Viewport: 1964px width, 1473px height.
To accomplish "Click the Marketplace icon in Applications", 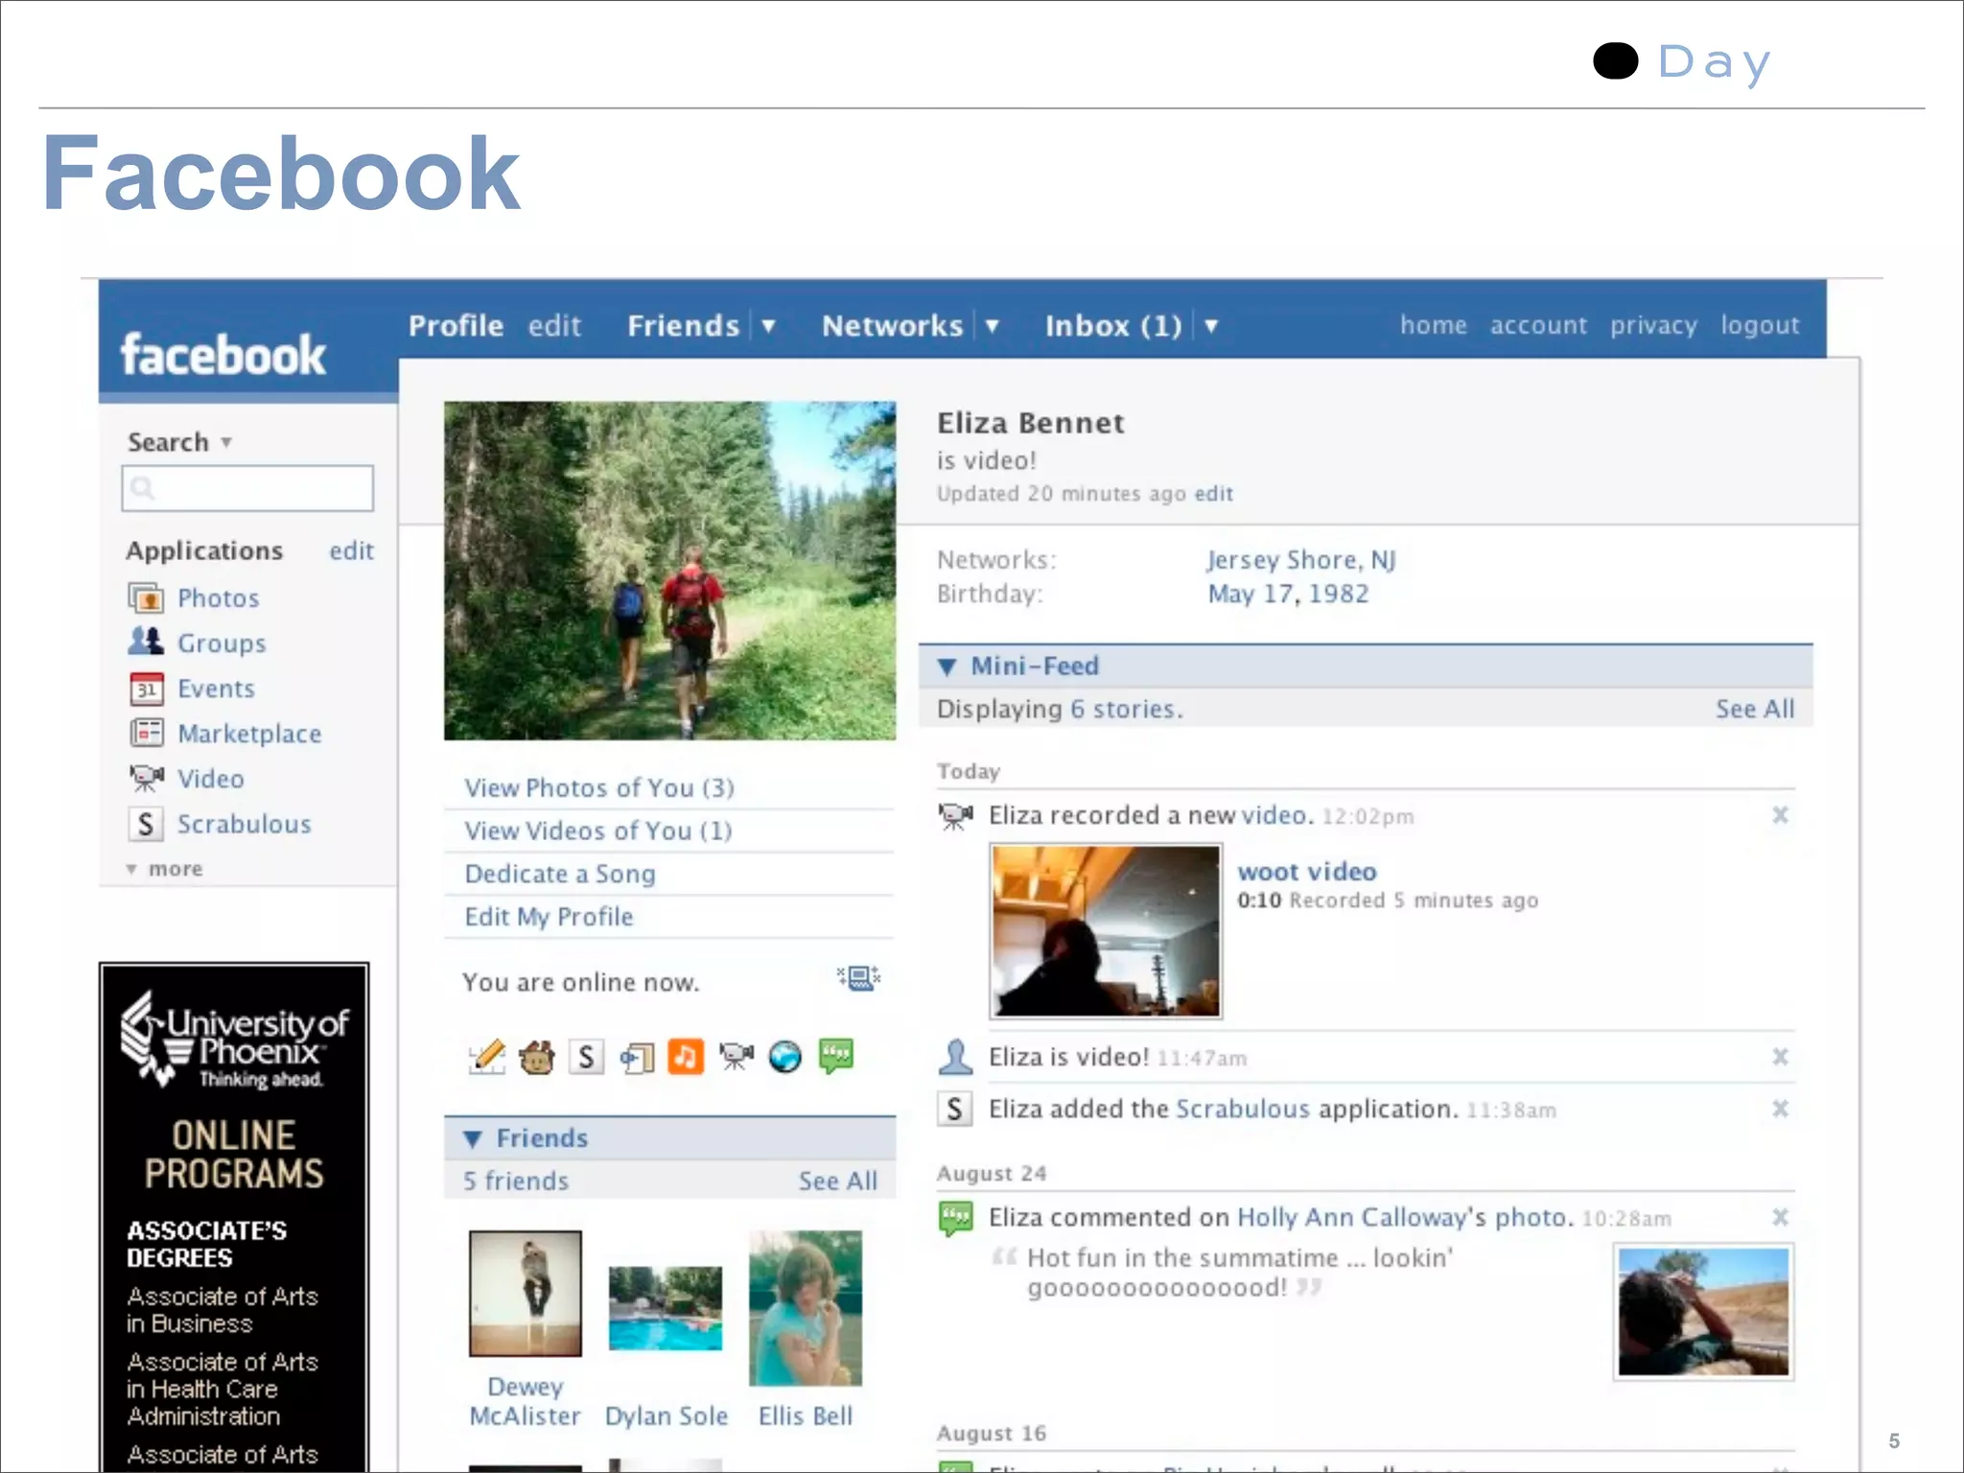I will click(x=146, y=734).
